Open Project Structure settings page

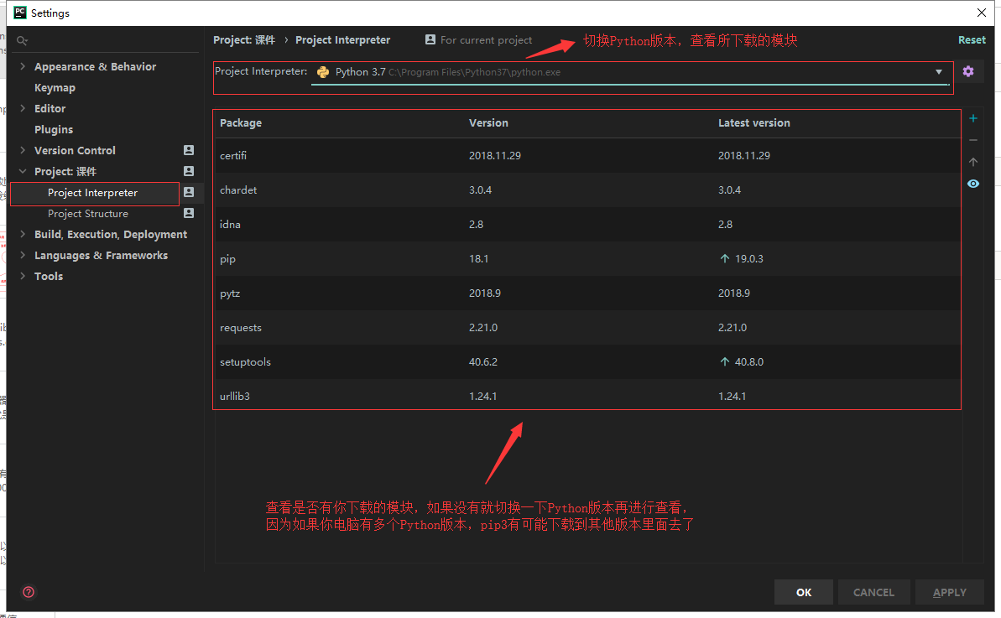coord(88,214)
